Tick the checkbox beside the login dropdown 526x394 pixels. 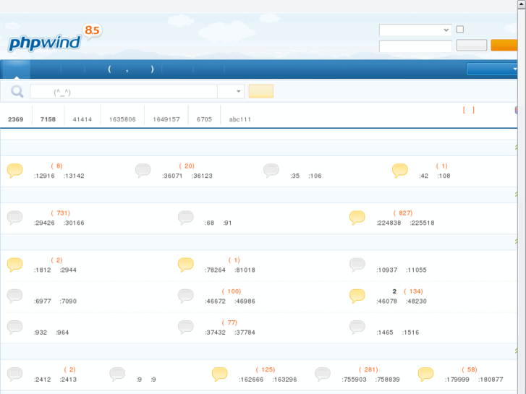(x=460, y=30)
